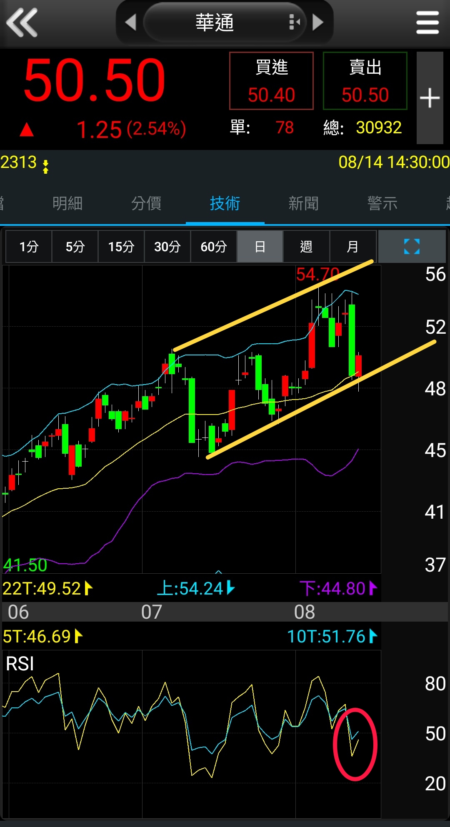Go to next stock with right arrow
Screen dimensions: 450x827
coord(318,22)
